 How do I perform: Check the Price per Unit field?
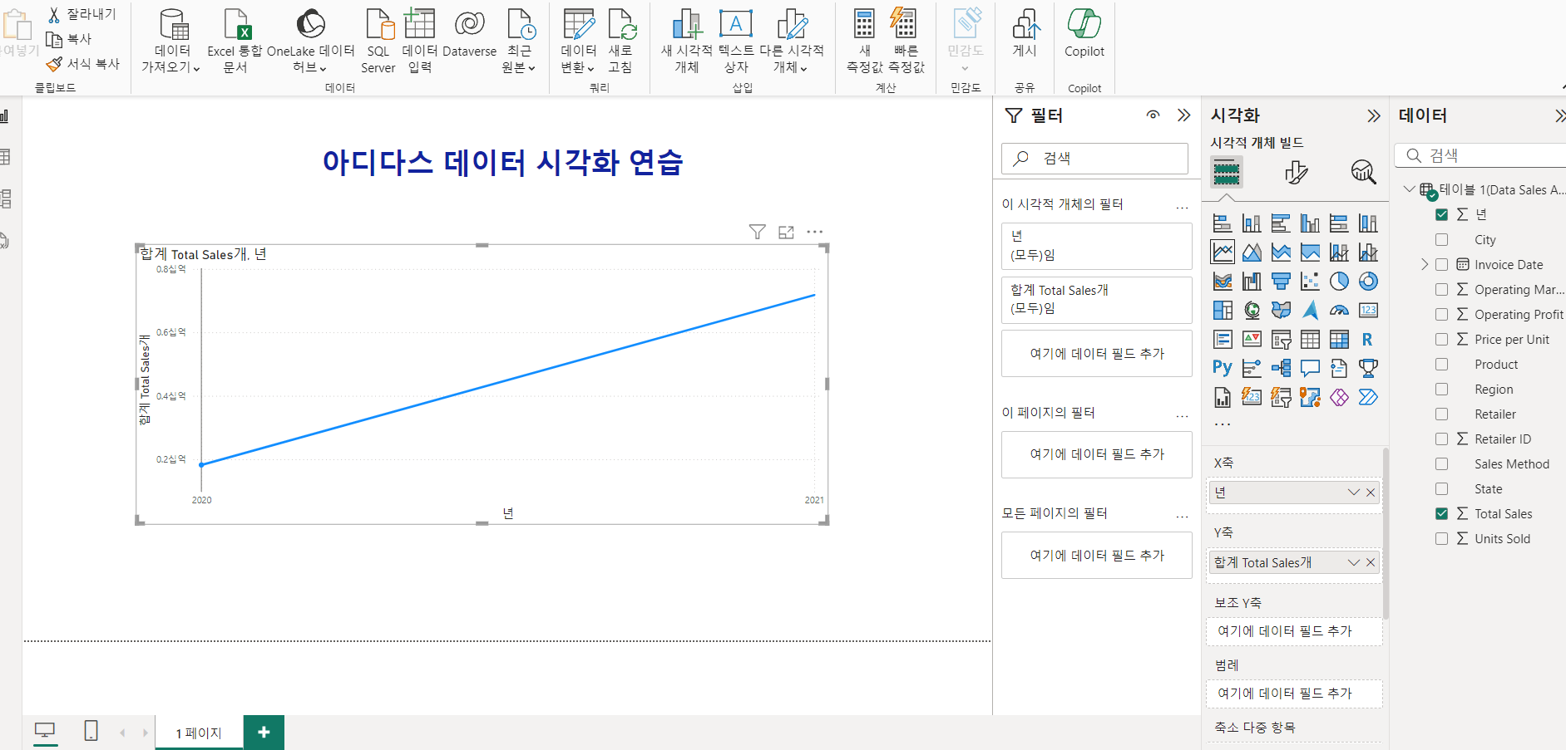[1442, 339]
